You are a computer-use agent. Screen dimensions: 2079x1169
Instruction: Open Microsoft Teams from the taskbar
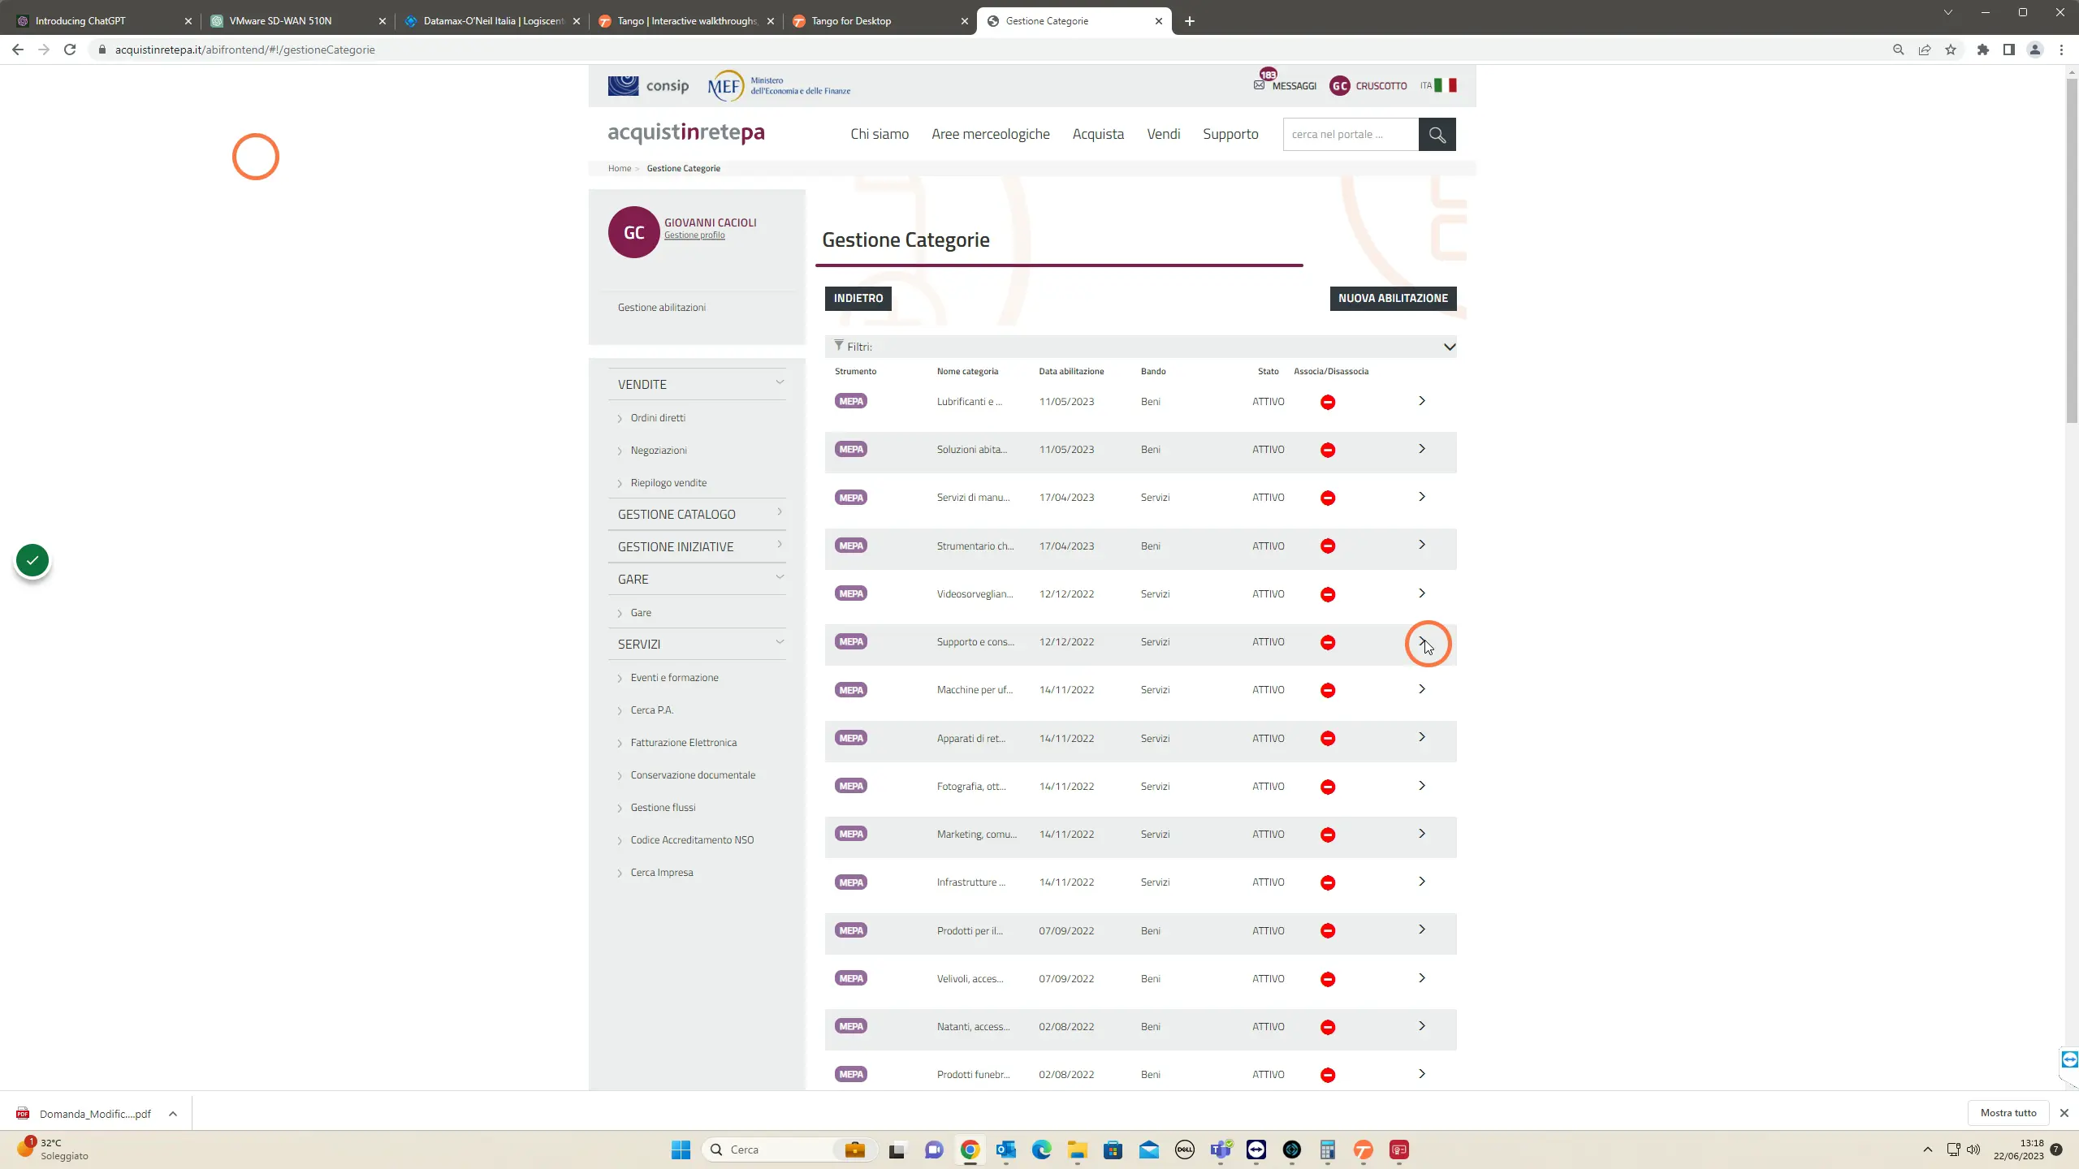pyautogui.click(x=1221, y=1150)
